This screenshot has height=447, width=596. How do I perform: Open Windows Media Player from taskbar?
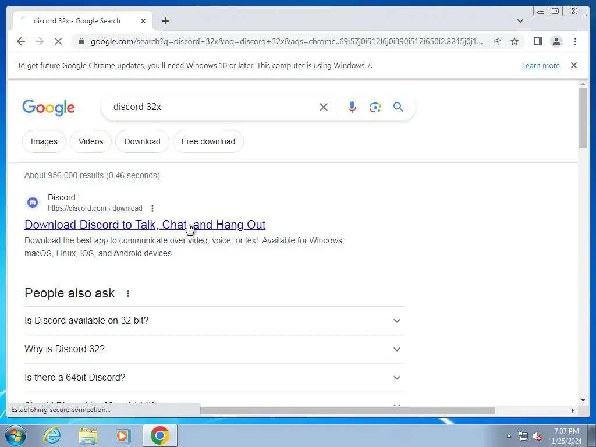[x=123, y=435]
